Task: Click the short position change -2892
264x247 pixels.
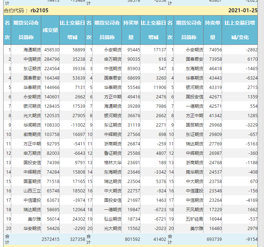Action: point(252,50)
